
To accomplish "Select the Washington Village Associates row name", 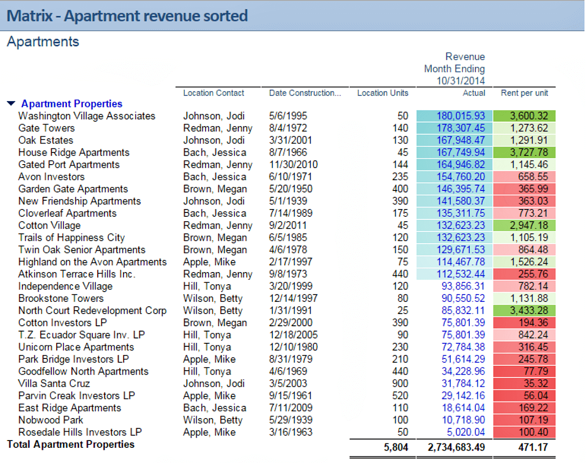I will [87, 116].
